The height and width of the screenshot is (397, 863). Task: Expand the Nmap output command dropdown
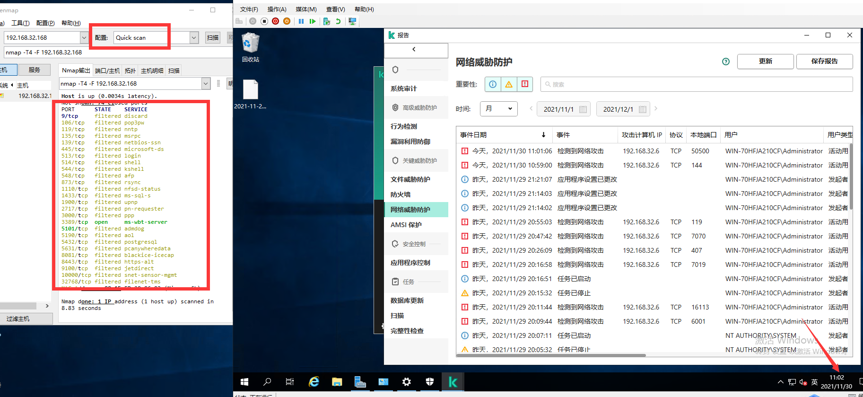coord(206,83)
